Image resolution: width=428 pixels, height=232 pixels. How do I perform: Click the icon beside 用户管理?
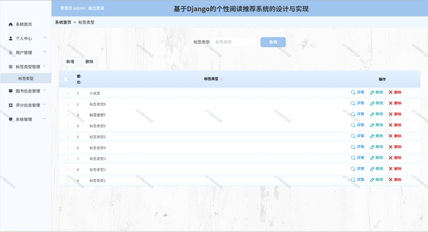coord(10,52)
